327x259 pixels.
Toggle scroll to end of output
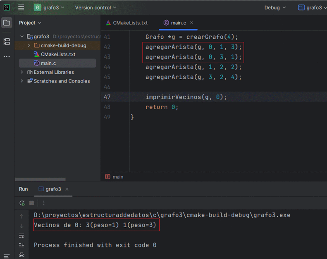pos(21,245)
